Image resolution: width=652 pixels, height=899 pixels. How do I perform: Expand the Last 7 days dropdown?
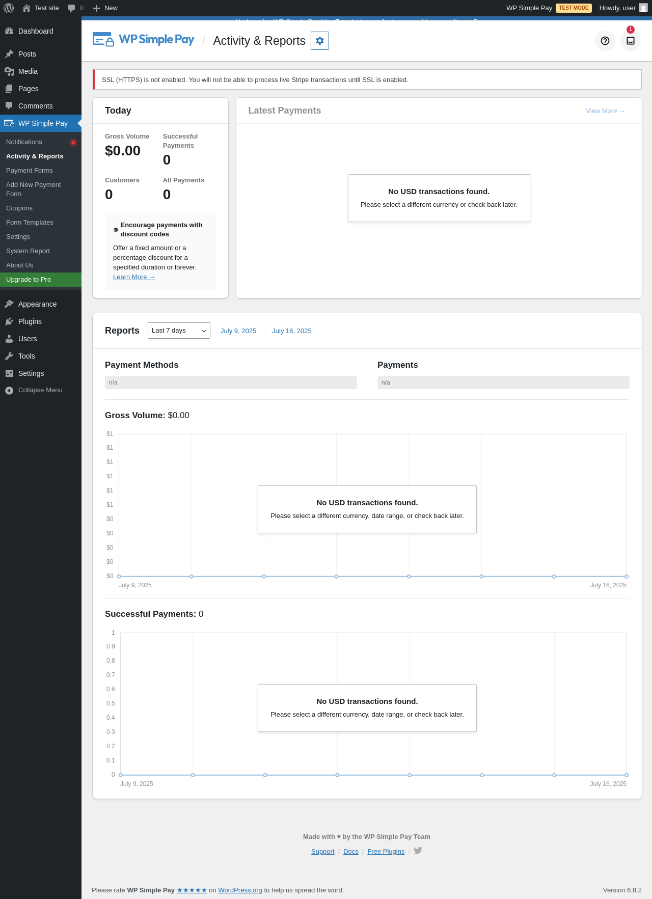(179, 331)
